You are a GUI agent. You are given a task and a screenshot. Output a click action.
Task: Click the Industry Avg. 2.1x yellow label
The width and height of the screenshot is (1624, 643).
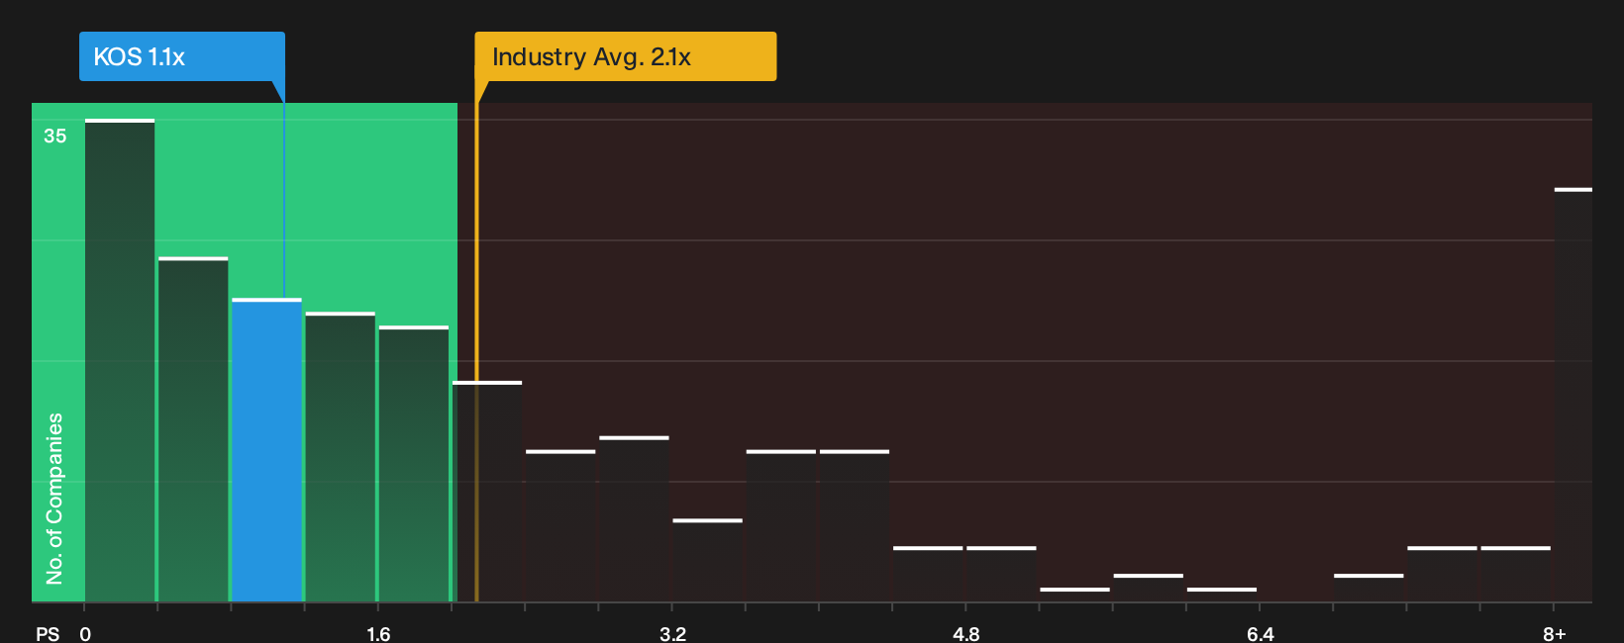(x=625, y=56)
